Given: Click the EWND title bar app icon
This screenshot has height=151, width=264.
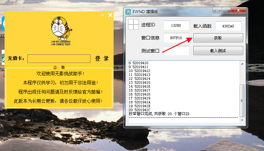Looking at the screenshot, I should point(128,12).
